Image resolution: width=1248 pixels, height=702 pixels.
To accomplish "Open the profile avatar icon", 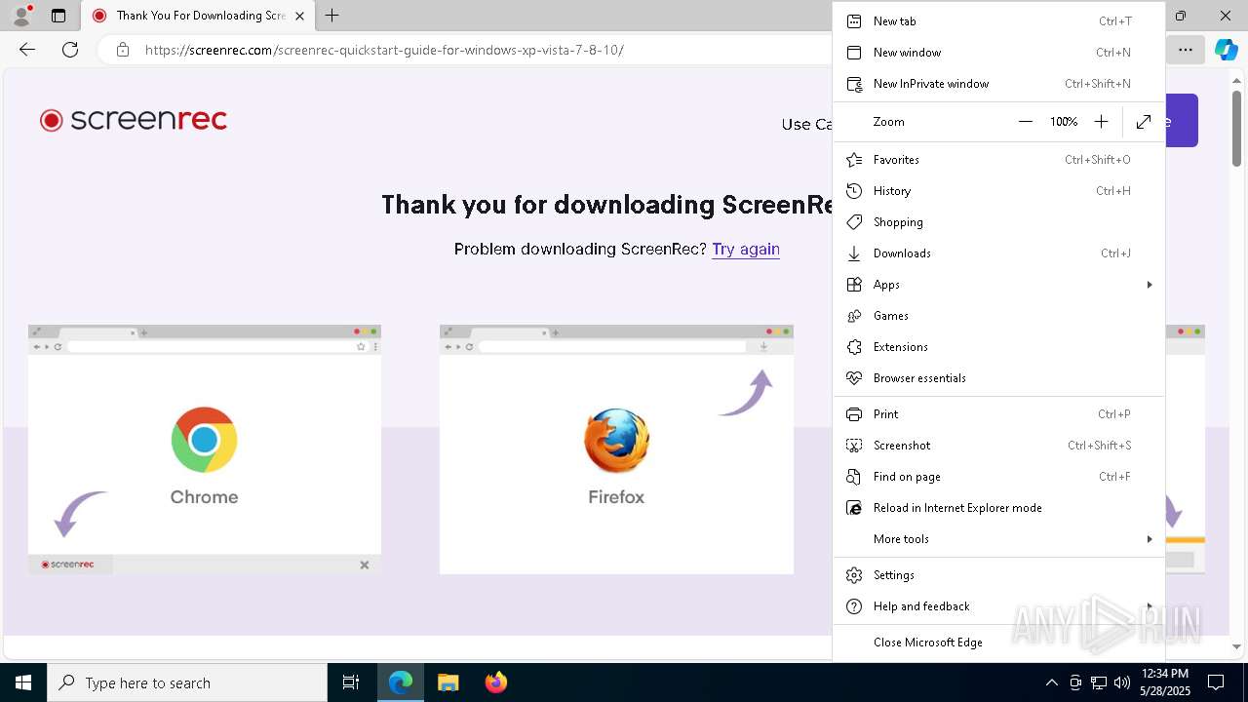I will point(20,16).
